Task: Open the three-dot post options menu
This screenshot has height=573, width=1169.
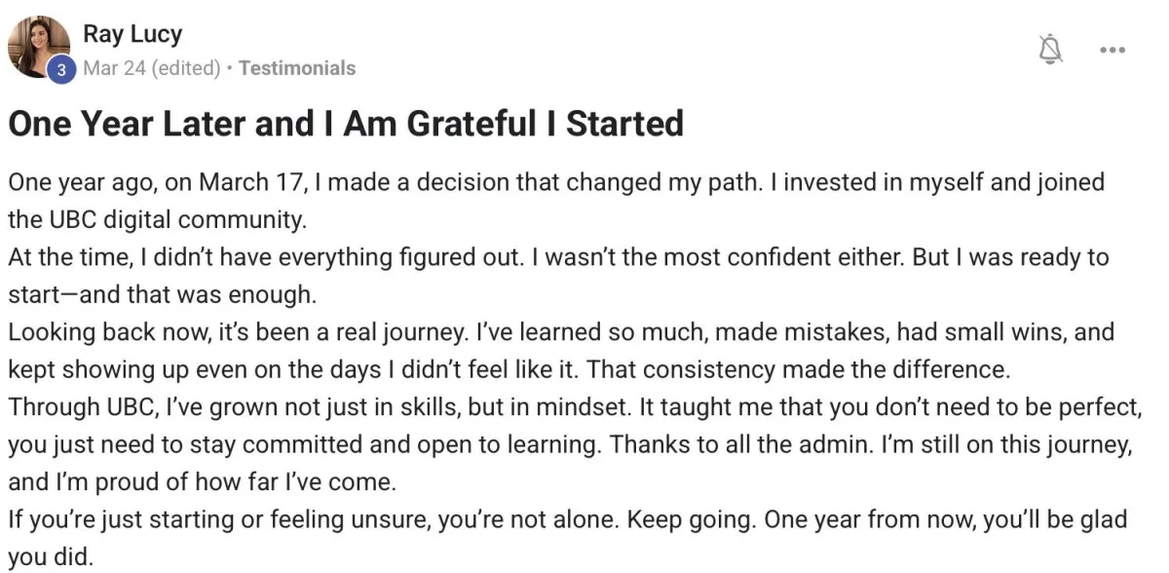Action: (x=1112, y=50)
